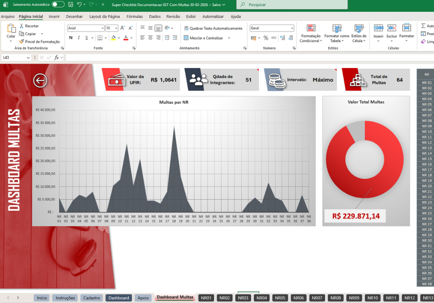Open the font size dropdown showing 10
This screenshot has height=303, width=434.
(x=116, y=28)
